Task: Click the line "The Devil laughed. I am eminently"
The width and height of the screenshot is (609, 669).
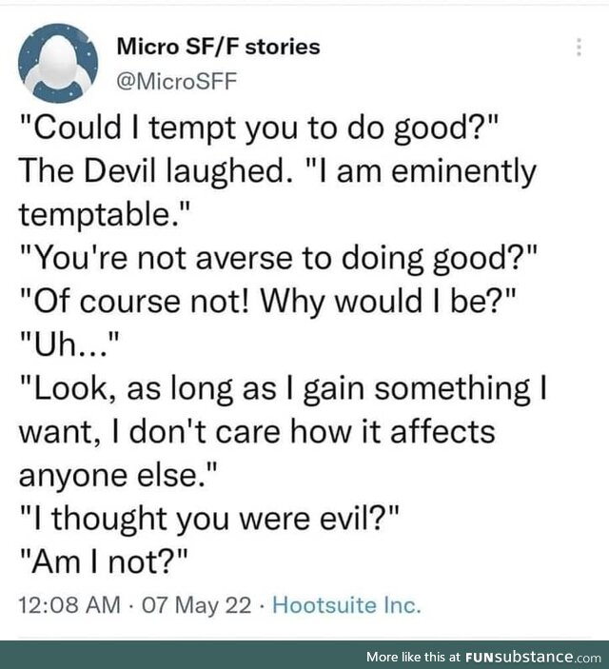Action: coord(278,172)
